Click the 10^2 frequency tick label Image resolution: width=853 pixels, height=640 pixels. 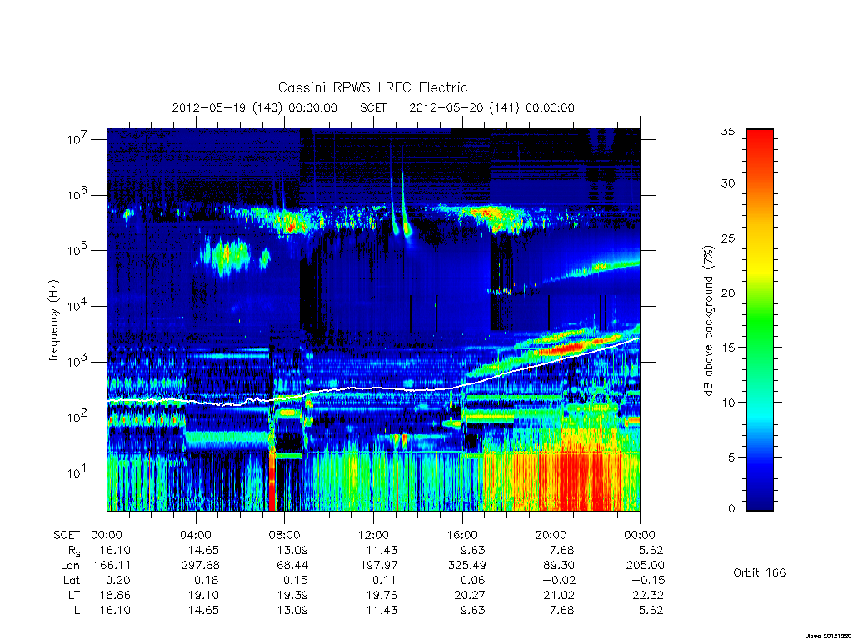coord(78,417)
